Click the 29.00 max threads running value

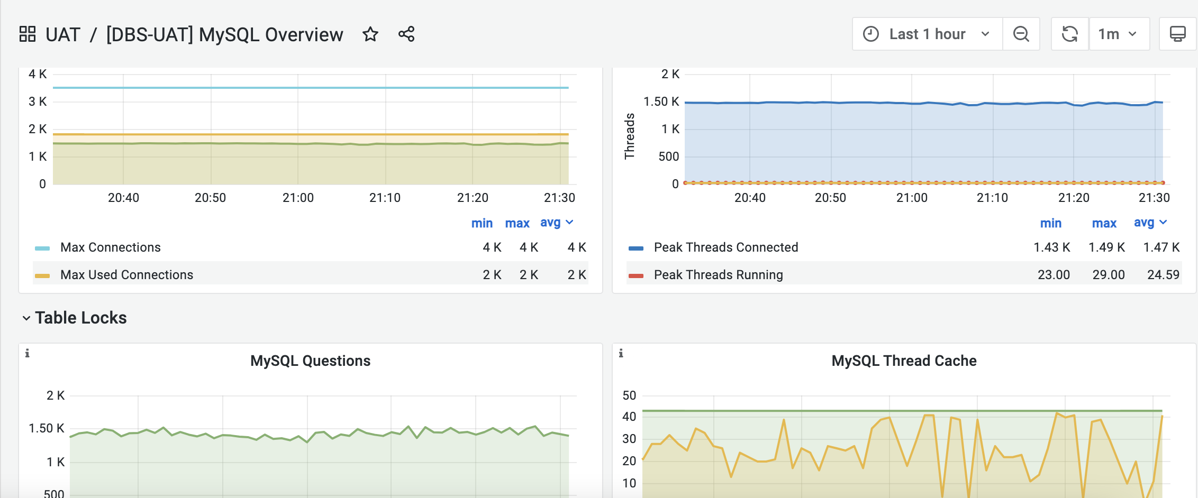coord(1109,275)
